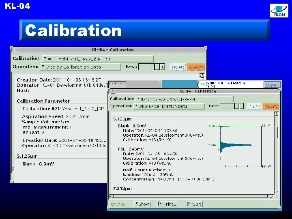Click "Blank: 6.9mV" in the back window
Viewport: 292px width, 219px height.
click(38, 164)
